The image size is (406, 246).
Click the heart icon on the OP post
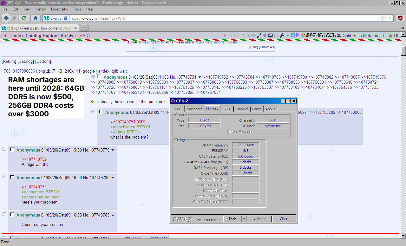tap(93, 77)
